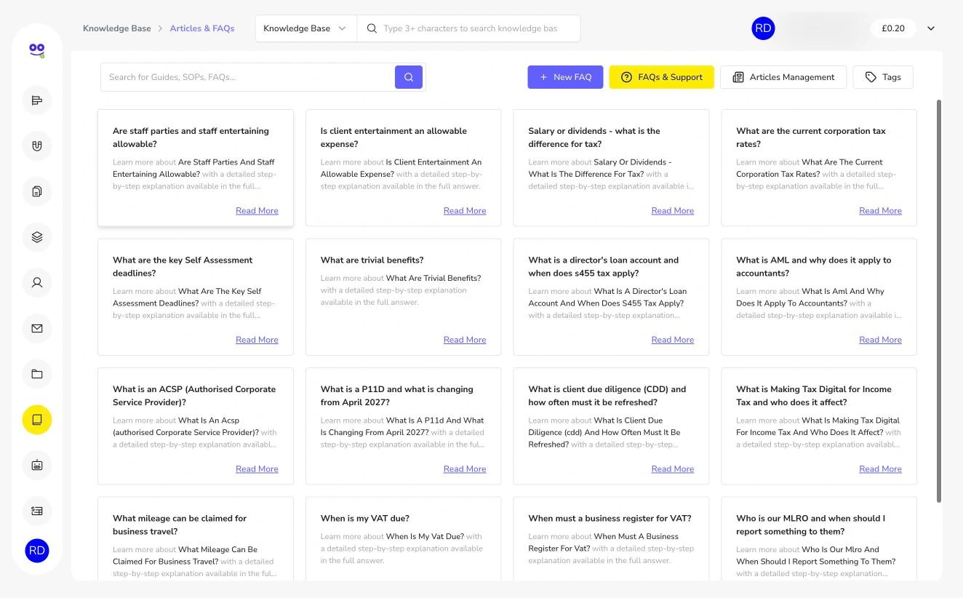The height and width of the screenshot is (598, 963).
Task: Read More on Making Tax Digital card
Action: pyautogui.click(x=880, y=469)
